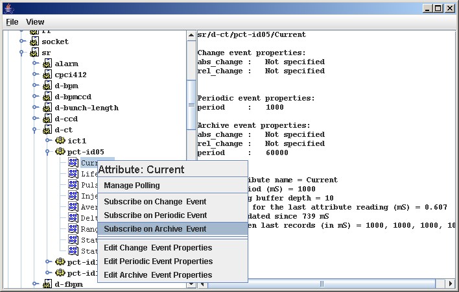
Task: Choose Subscribe on Archive Event
Action: [155, 228]
